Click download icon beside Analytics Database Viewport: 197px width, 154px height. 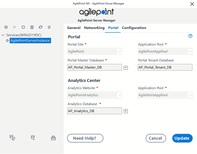[126, 111]
